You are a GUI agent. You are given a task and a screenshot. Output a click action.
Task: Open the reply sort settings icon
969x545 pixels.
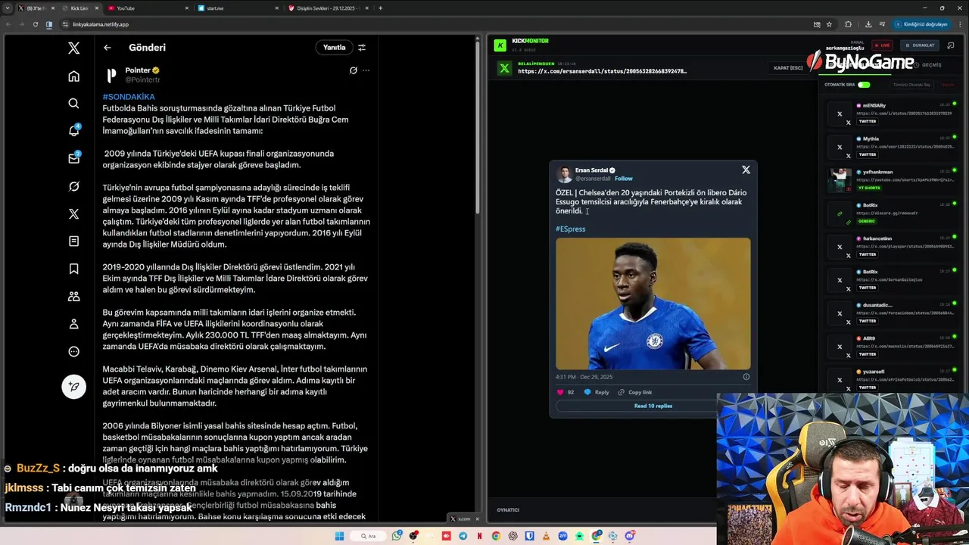tap(362, 47)
